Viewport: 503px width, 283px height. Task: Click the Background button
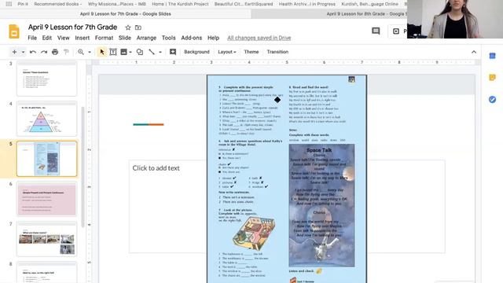pyautogui.click(x=196, y=52)
